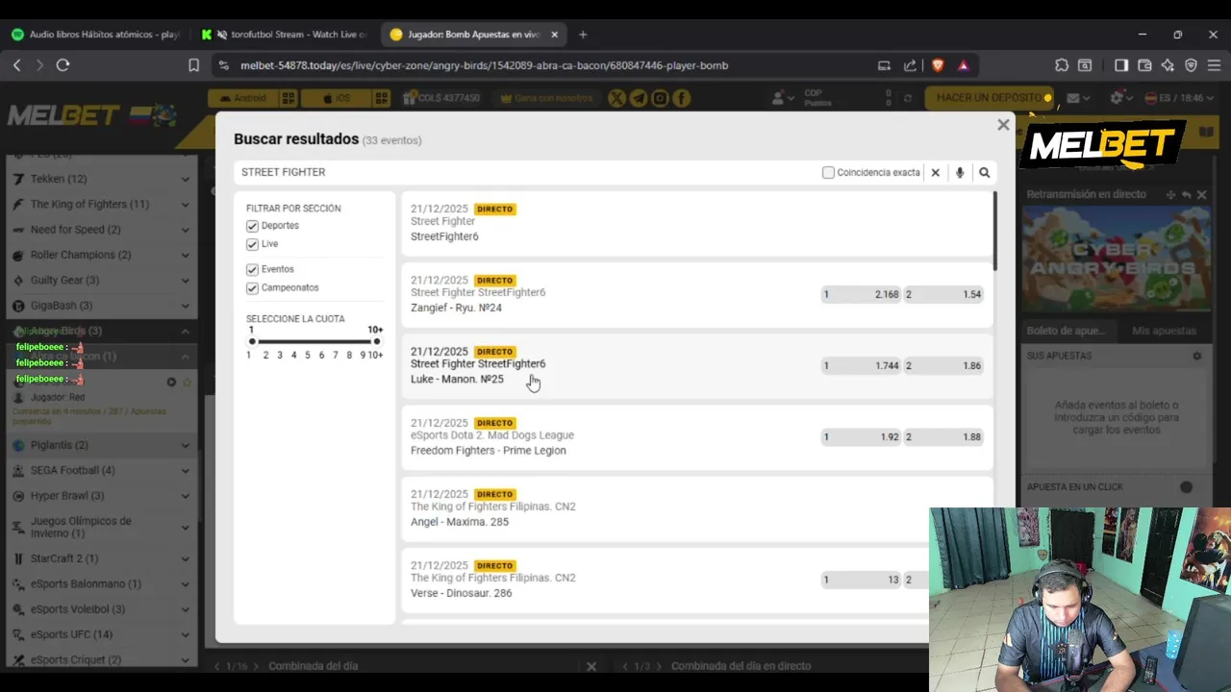Click HACER UN DEPÓSITO button
This screenshot has width=1231, height=692.
[x=990, y=98]
